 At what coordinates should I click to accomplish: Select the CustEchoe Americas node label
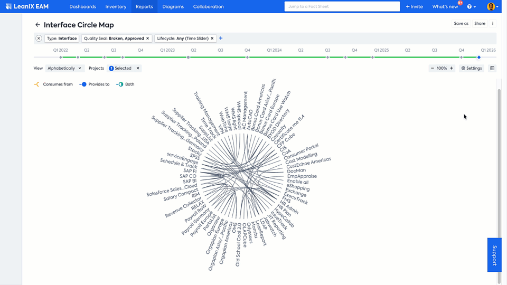click(308, 163)
